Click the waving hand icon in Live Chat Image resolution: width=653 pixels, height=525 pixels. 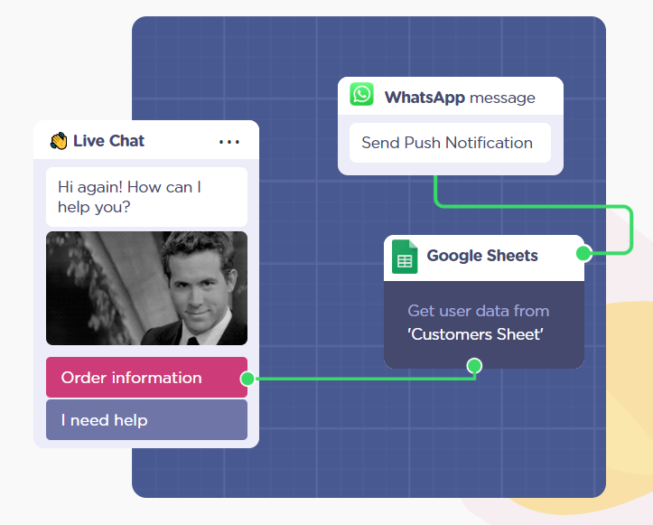coord(59,141)
